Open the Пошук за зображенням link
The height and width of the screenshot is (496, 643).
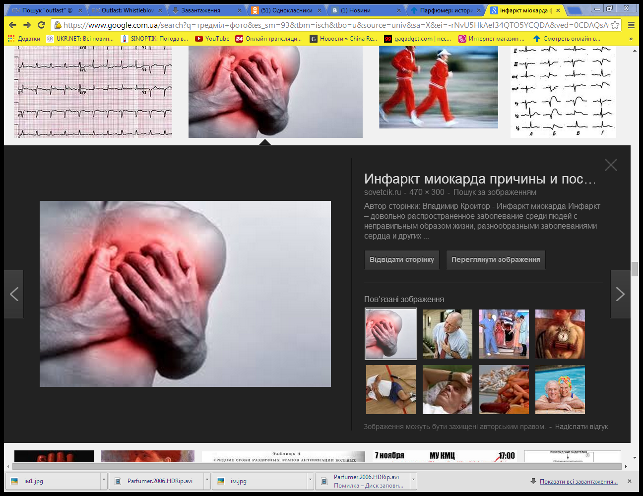tap(495, 192)
